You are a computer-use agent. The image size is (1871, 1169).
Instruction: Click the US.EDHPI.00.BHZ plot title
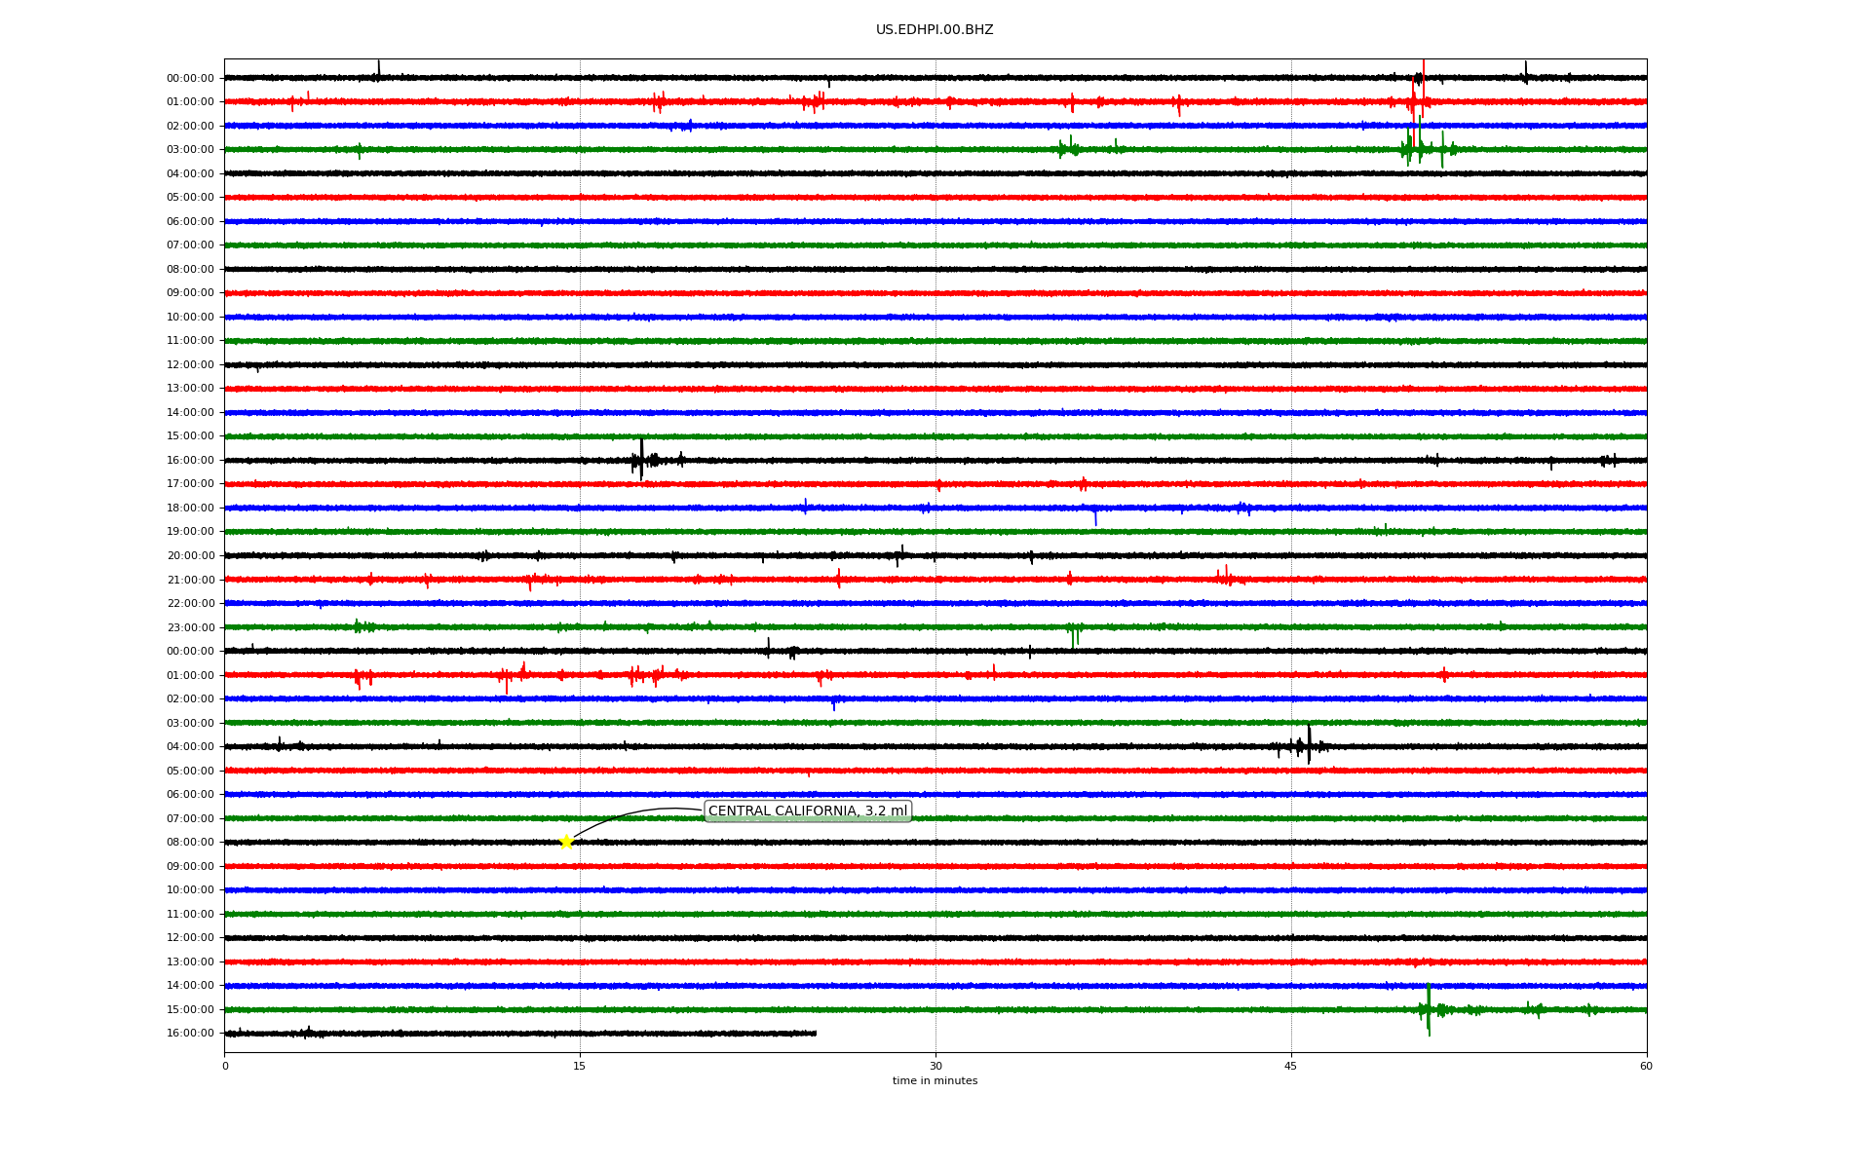[x=934, y=30]
